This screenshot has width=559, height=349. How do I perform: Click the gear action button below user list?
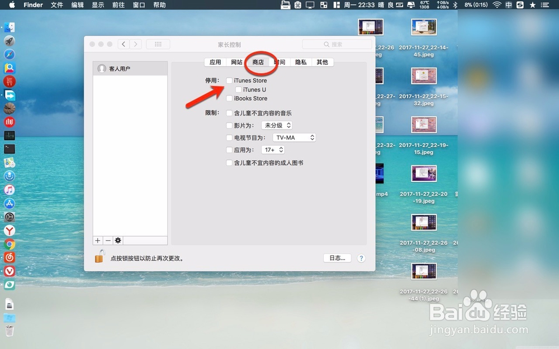click(118, 240)
